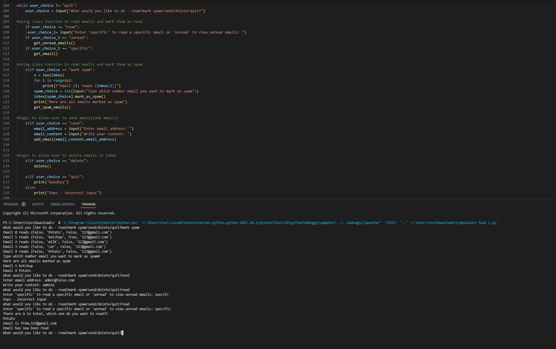Select the TERMINAL tab

tap(89, 204)
